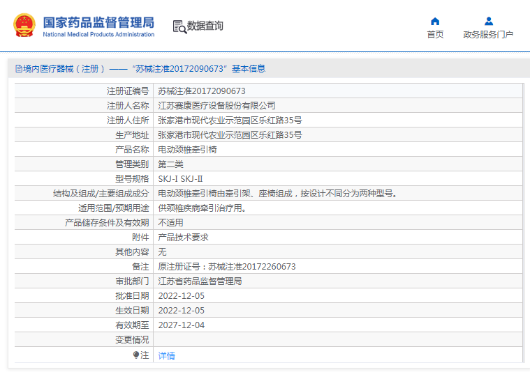
Task: Select 批准日期 value 2022-12-05
Action: [181, 296]
